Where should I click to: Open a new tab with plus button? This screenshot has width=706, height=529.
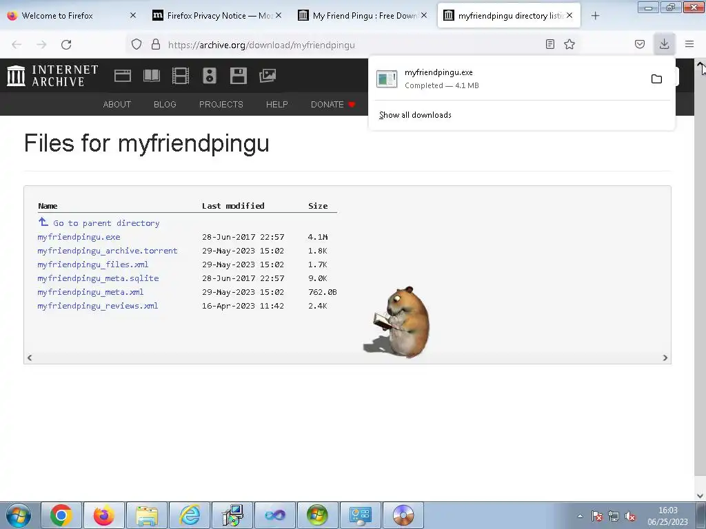point(595,16)
